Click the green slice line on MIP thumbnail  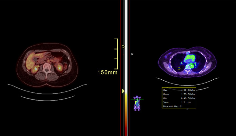pos(137,99)
